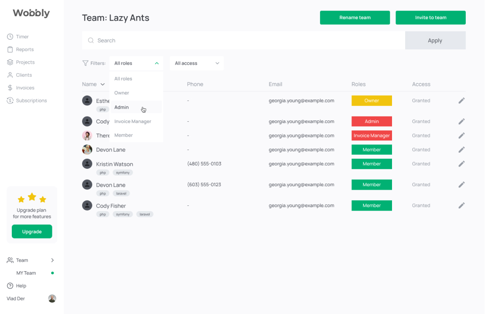Open the Timer page from sidebar
Image resolution: width=485 pixels, height=314 pixels.
pos(17,37)
